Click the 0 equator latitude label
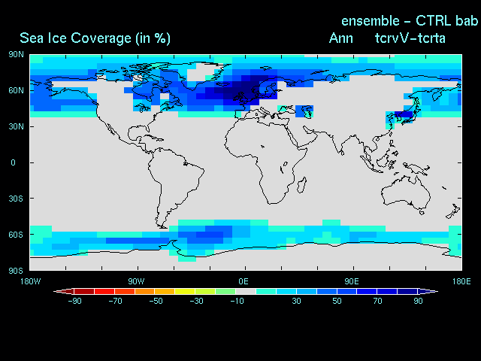This screenshot has height=361, width=481. click(13, 162)
